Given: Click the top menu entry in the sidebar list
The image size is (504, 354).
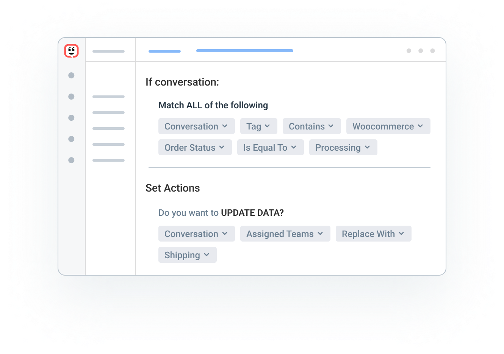Looking at the screenshot, I should point(108,97).
